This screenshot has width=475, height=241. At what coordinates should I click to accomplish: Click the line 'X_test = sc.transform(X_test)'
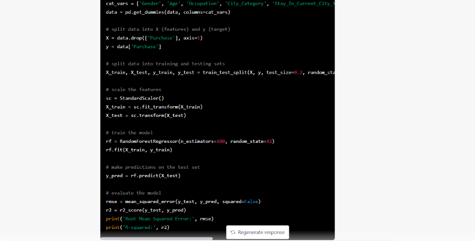[x=146, y=116]
